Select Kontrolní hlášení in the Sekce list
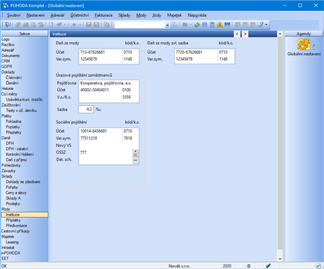 coord(19,154)
